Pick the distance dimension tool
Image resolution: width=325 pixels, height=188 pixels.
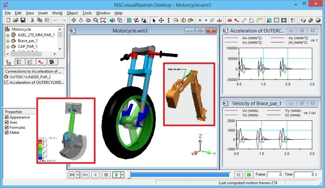pyautogui.click(x=244, y=20)
